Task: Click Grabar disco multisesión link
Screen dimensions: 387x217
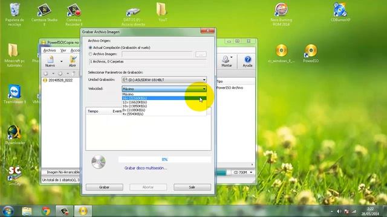Action: (x=146, y=168)
